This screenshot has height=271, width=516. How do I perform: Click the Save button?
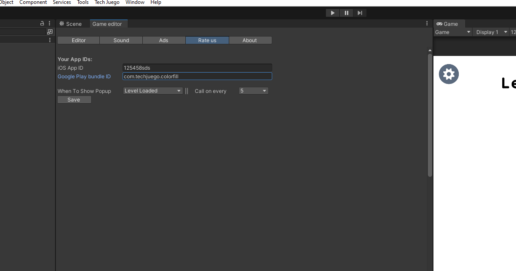tap(74, 100)
